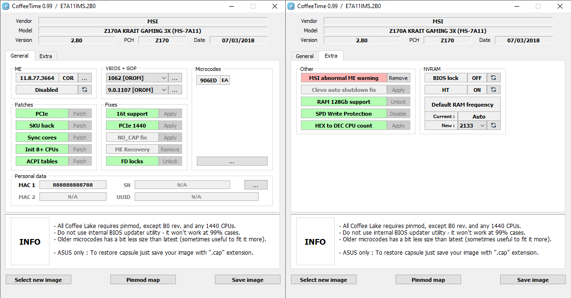571x298 pixels.
Task: Select microcode entry 906ED
Action: pyautogui.click(x=208, y=80)
